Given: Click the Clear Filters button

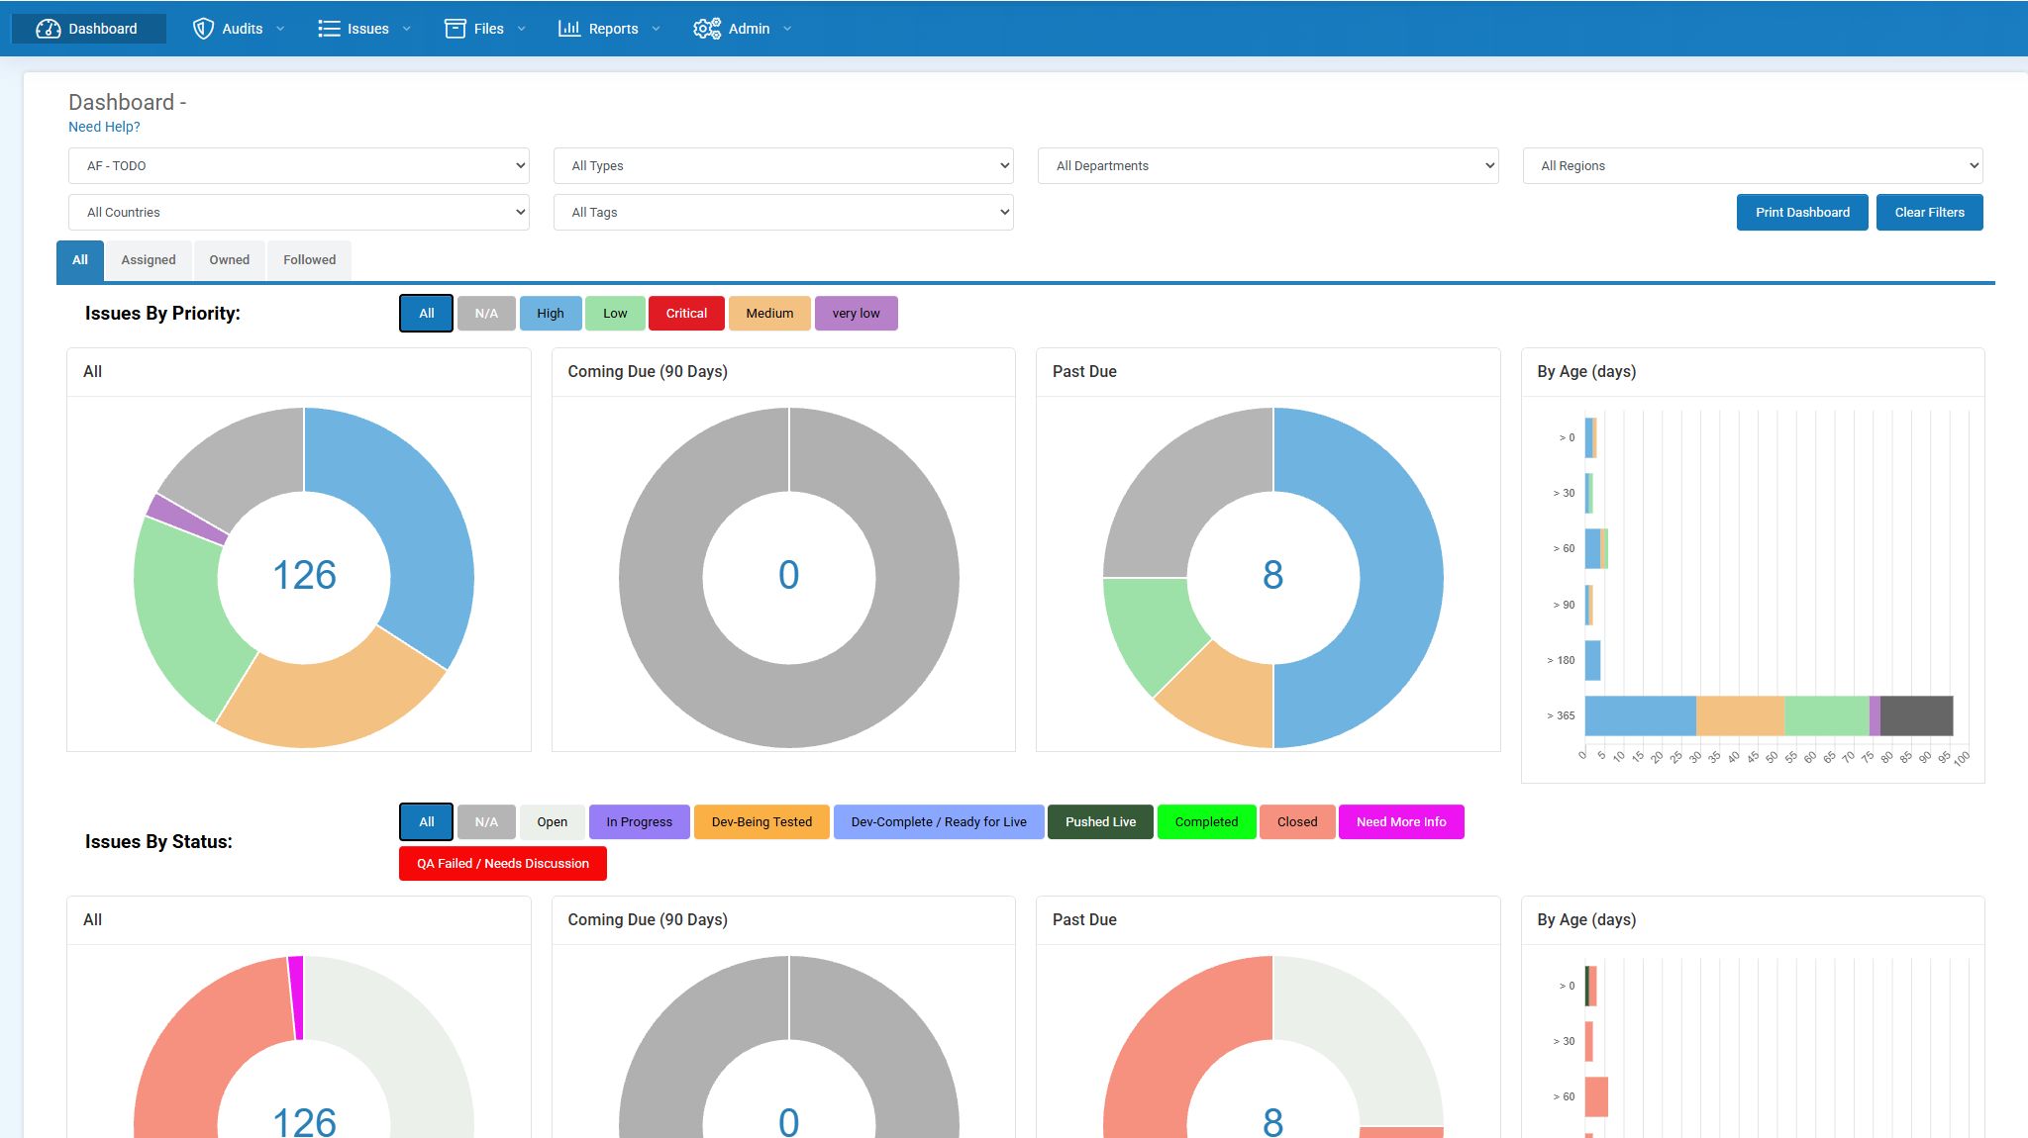Looking at the screenshot, I should point(1929,212).
